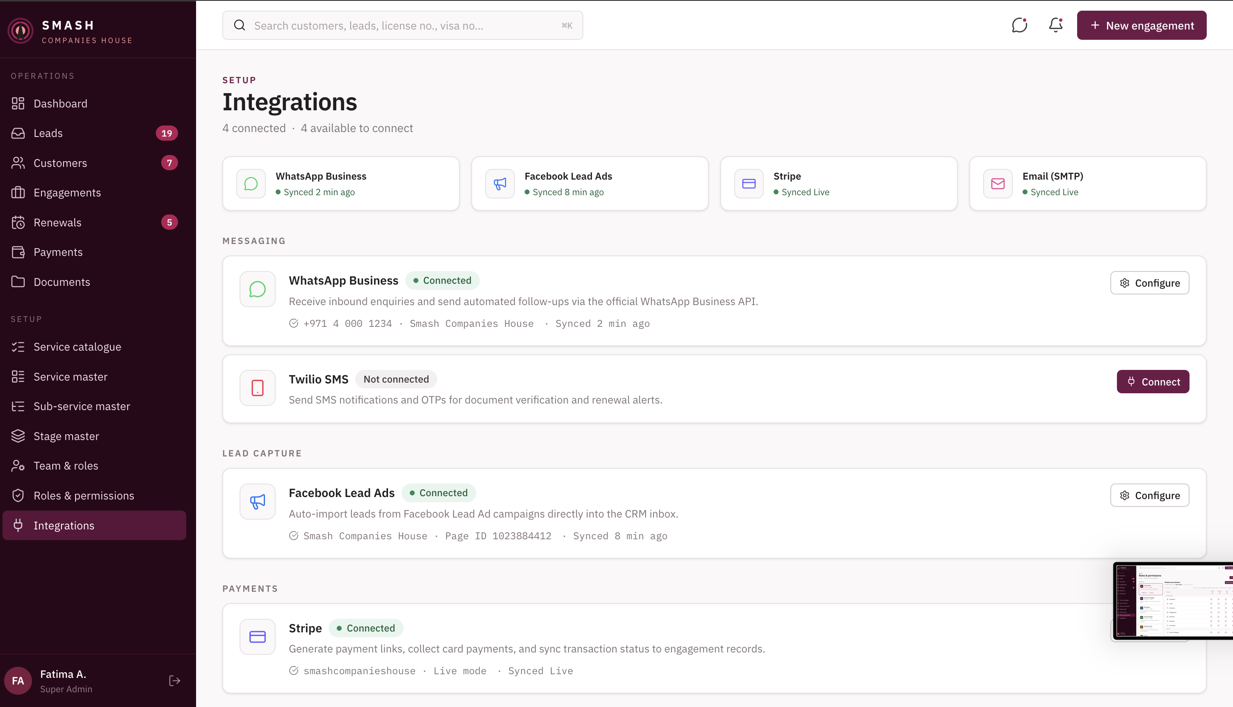
Task: Click the Customers badge showing 7
Action: point(169,163)
